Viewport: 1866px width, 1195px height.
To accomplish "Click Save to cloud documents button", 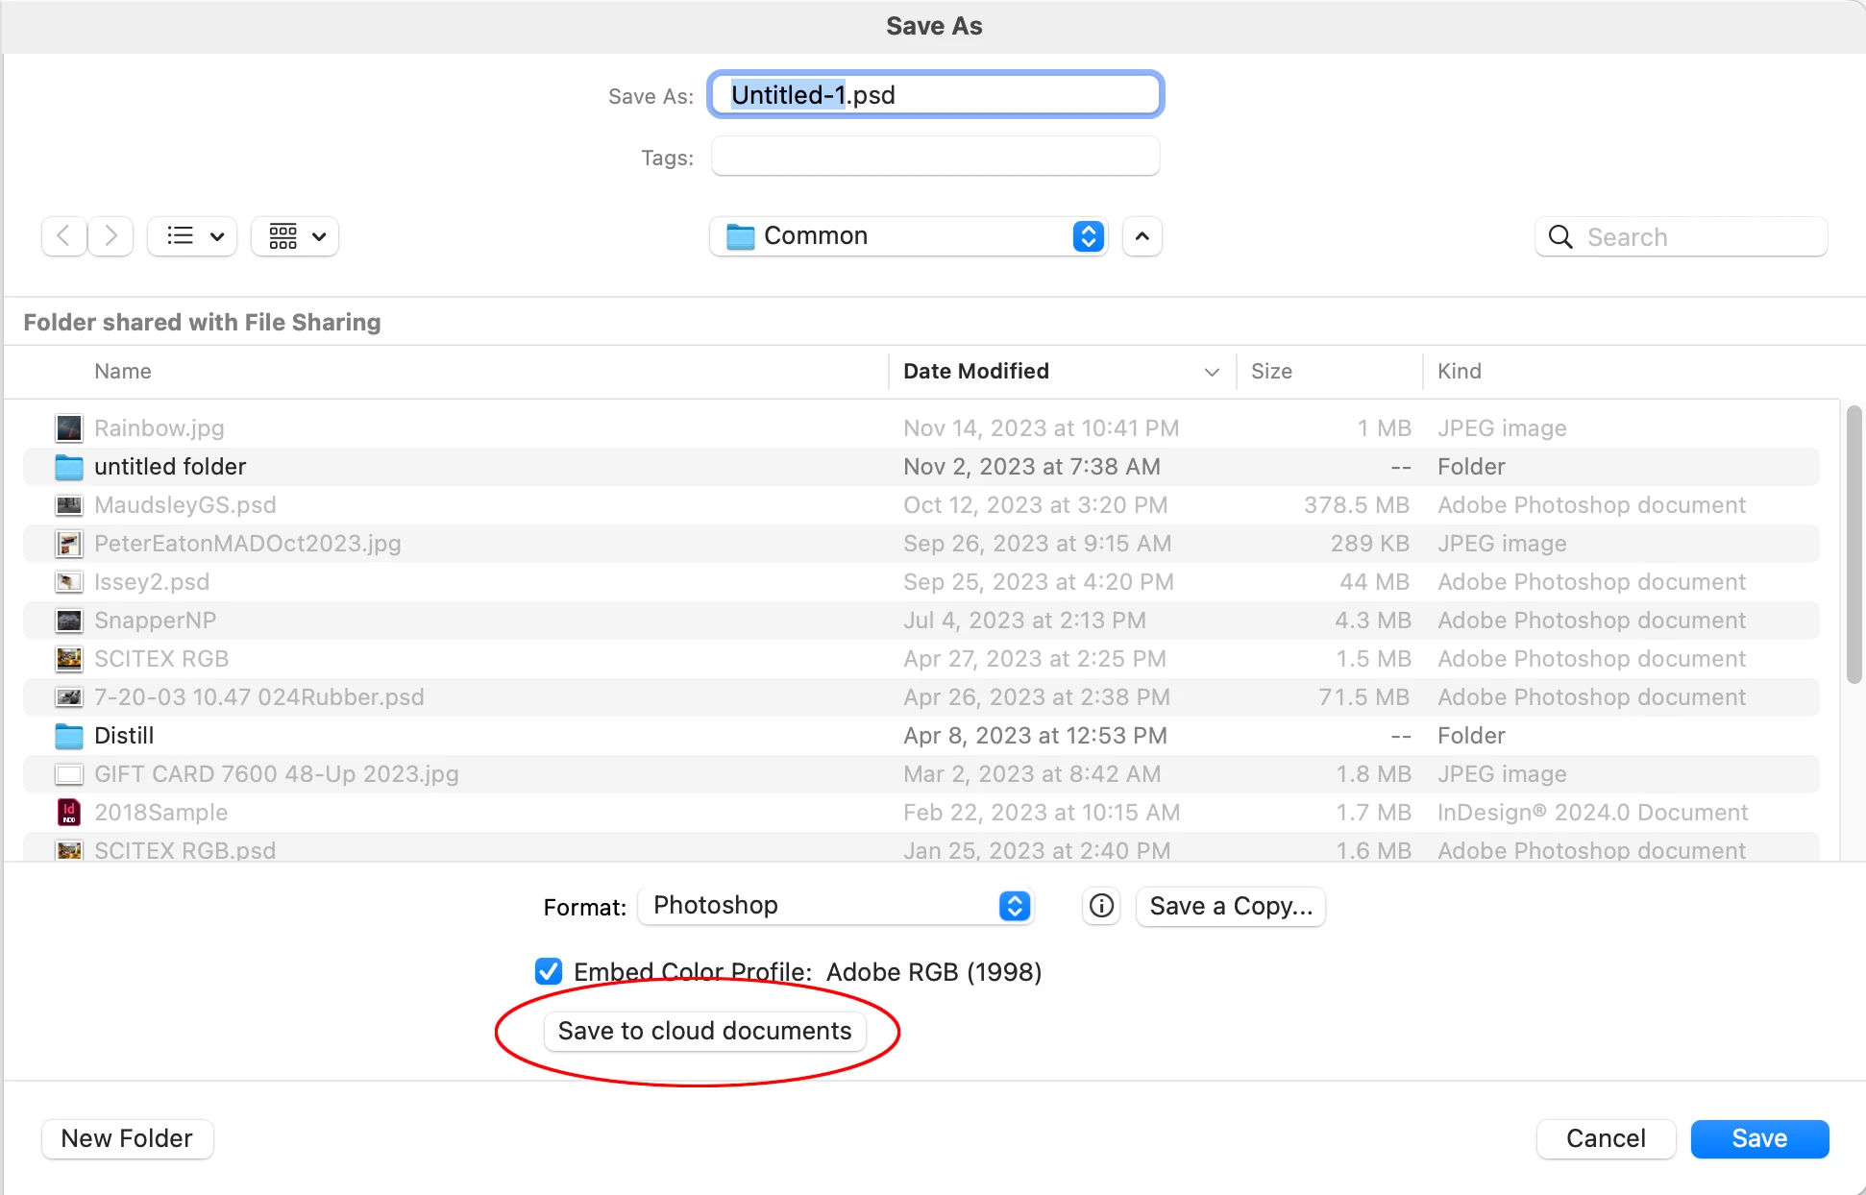I will 704,1031.
